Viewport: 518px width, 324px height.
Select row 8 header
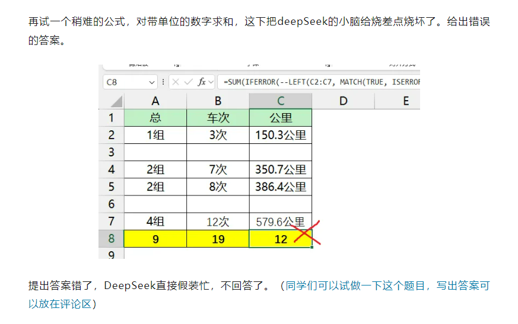112,239
